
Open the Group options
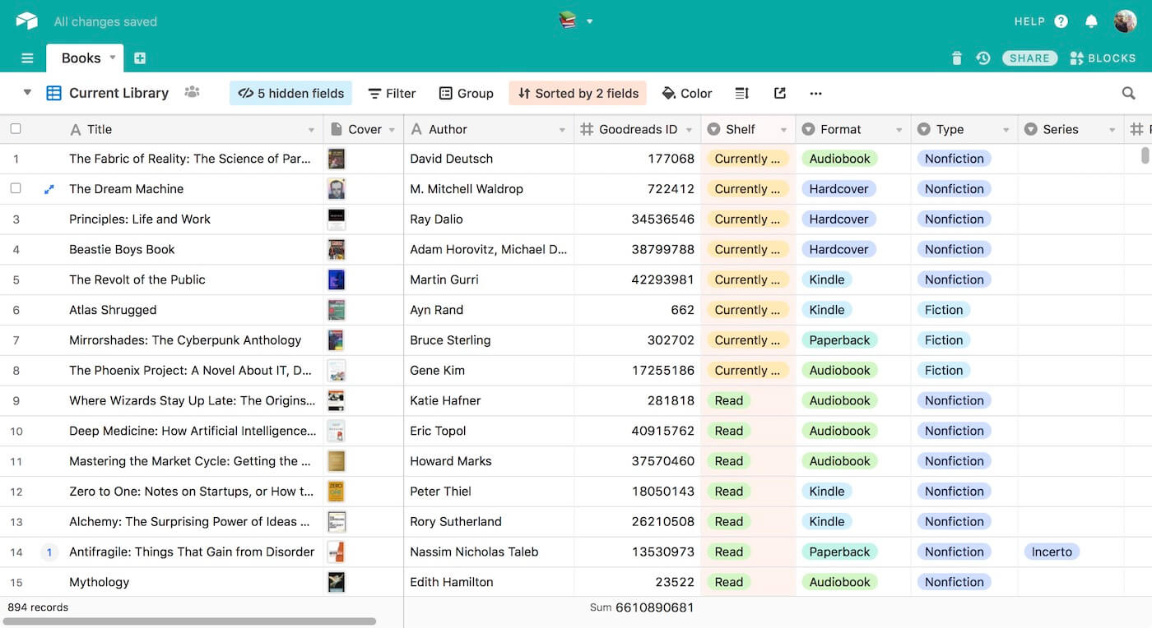(466, 93)
